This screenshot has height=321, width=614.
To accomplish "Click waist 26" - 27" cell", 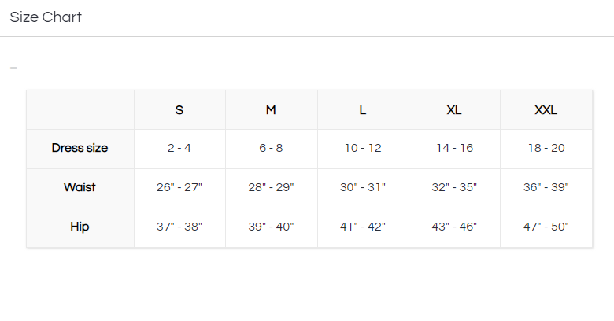I will pyautogui.click(x=179, y=187).
